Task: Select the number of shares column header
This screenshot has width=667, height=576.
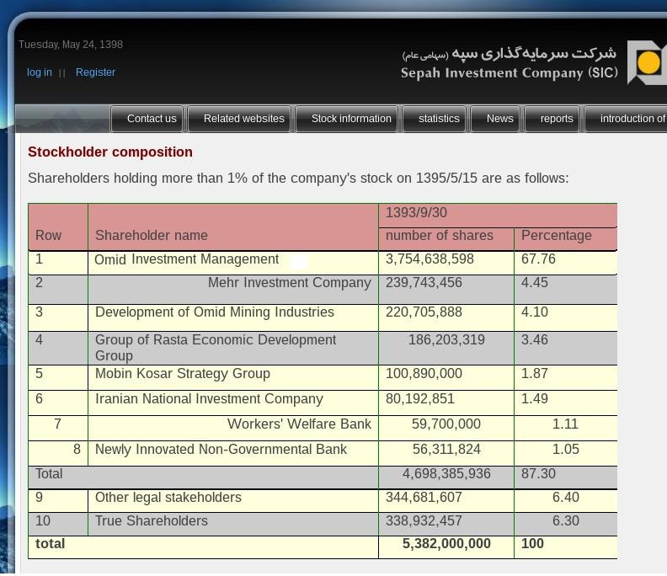Action: 446,239
